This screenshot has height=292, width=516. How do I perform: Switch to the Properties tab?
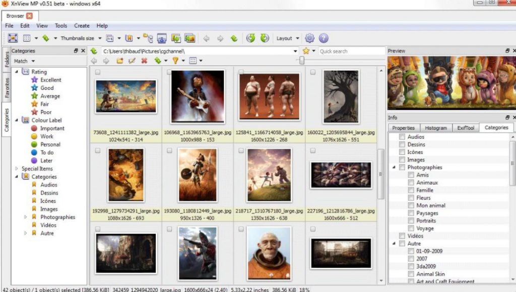tap(404, 128)
